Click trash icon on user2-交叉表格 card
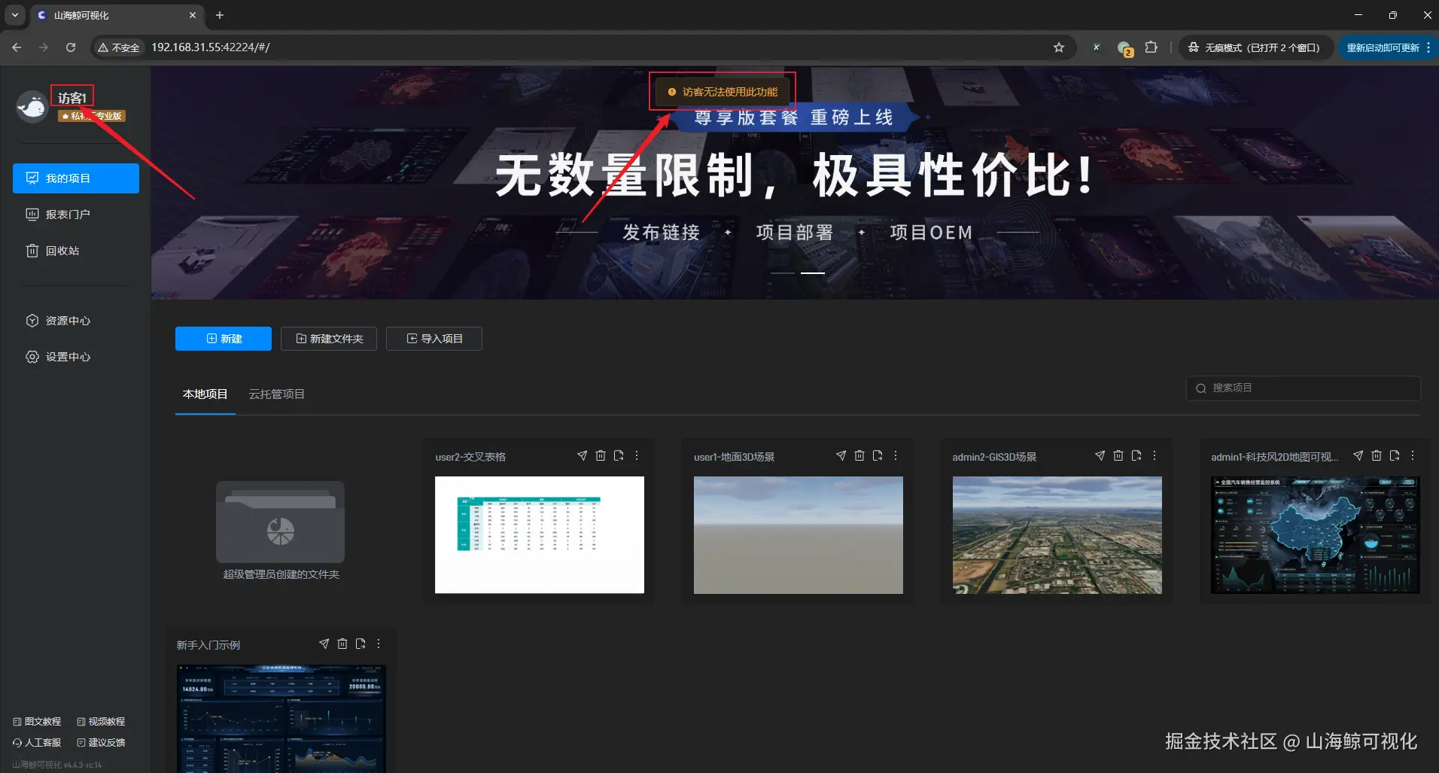Image resolution: width=1439 pixels, height=773 pixels. pos(600,455)
